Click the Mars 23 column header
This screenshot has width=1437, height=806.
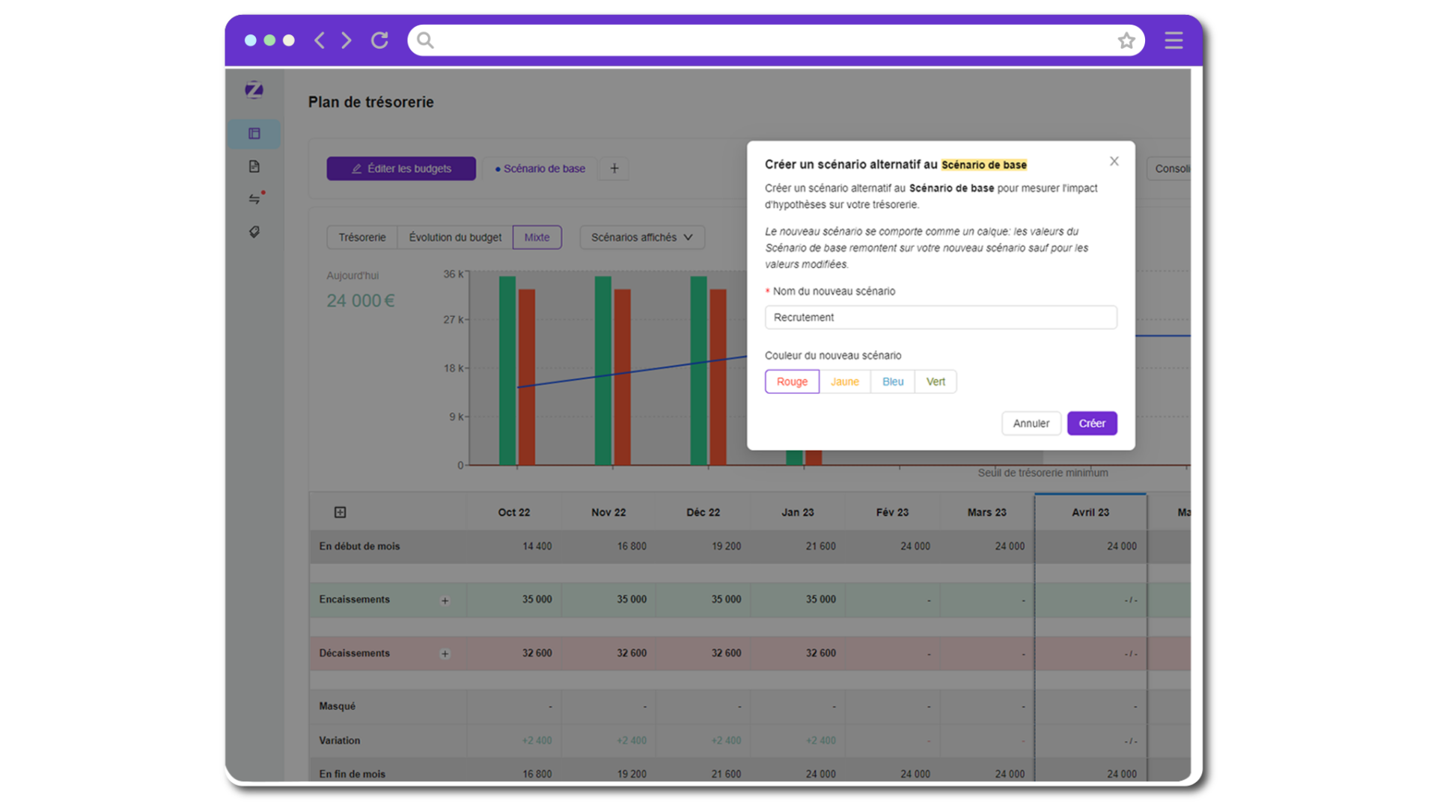[987, 512]
